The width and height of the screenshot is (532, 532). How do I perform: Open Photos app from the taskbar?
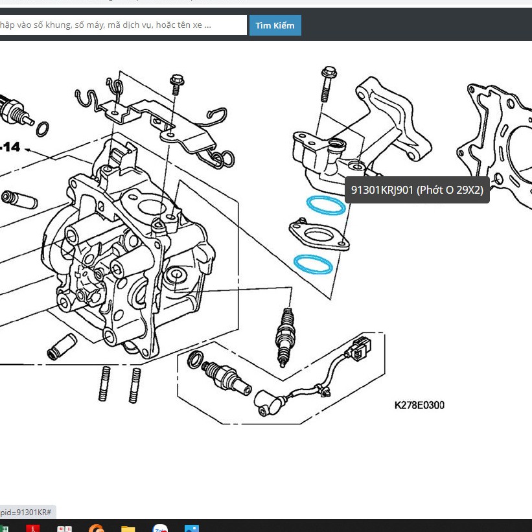click(x=192, y=527)
